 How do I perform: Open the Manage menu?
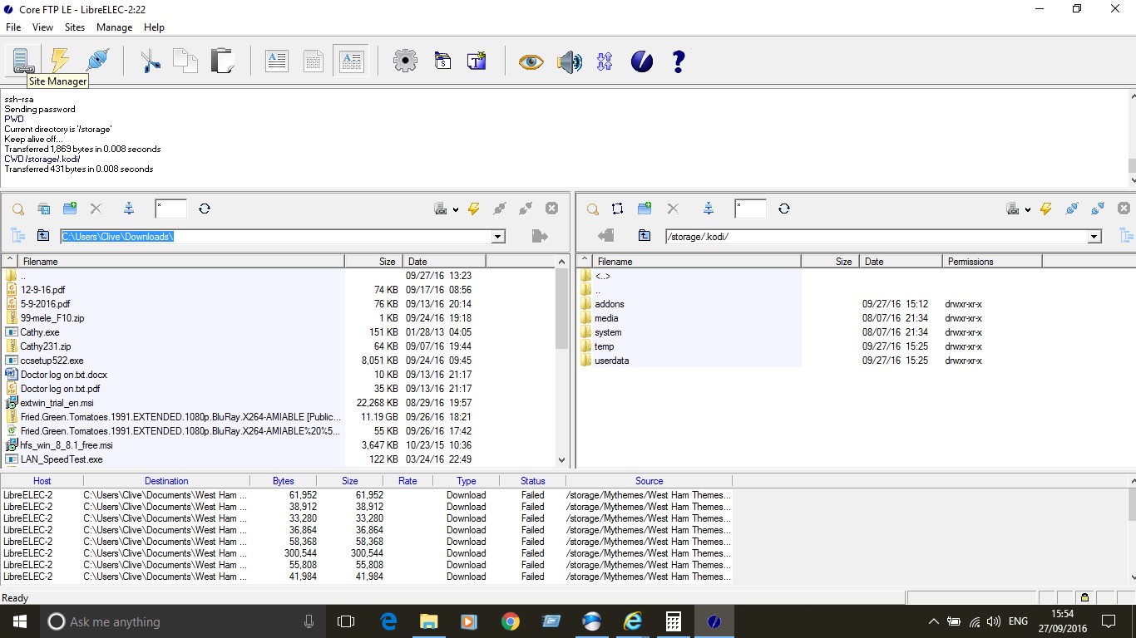coord(114,27)
